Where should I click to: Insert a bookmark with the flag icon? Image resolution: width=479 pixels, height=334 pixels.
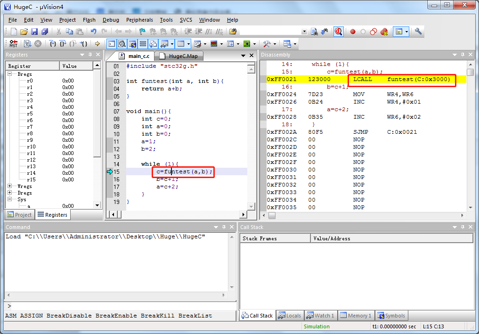[142, 32]
